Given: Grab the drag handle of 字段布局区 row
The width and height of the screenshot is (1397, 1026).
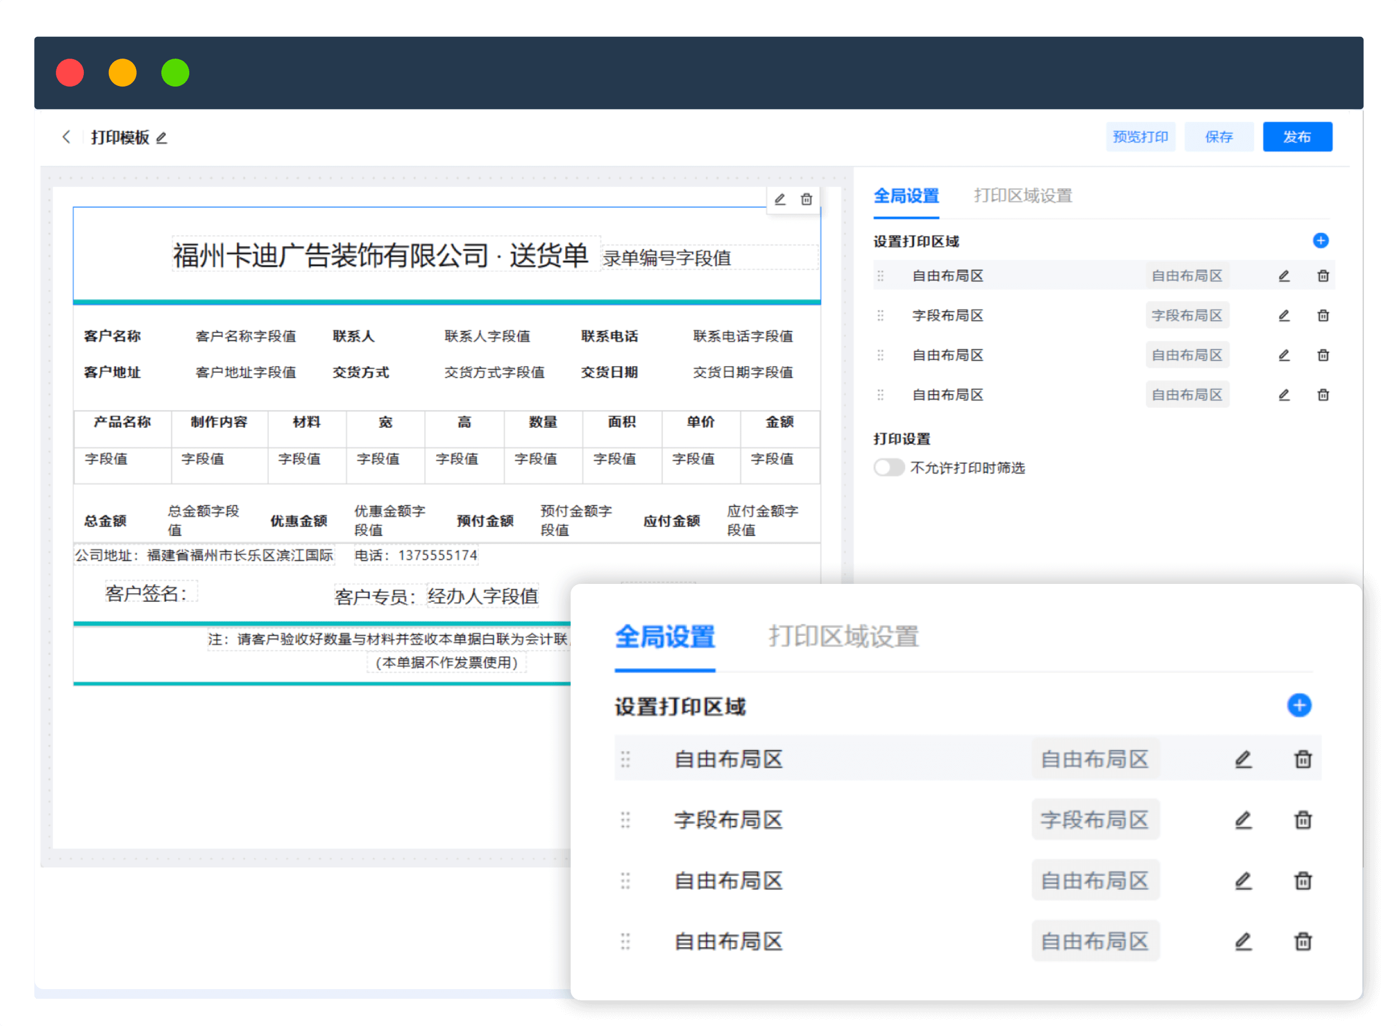Looking at the screenshot, I should [x=881, y=315].
